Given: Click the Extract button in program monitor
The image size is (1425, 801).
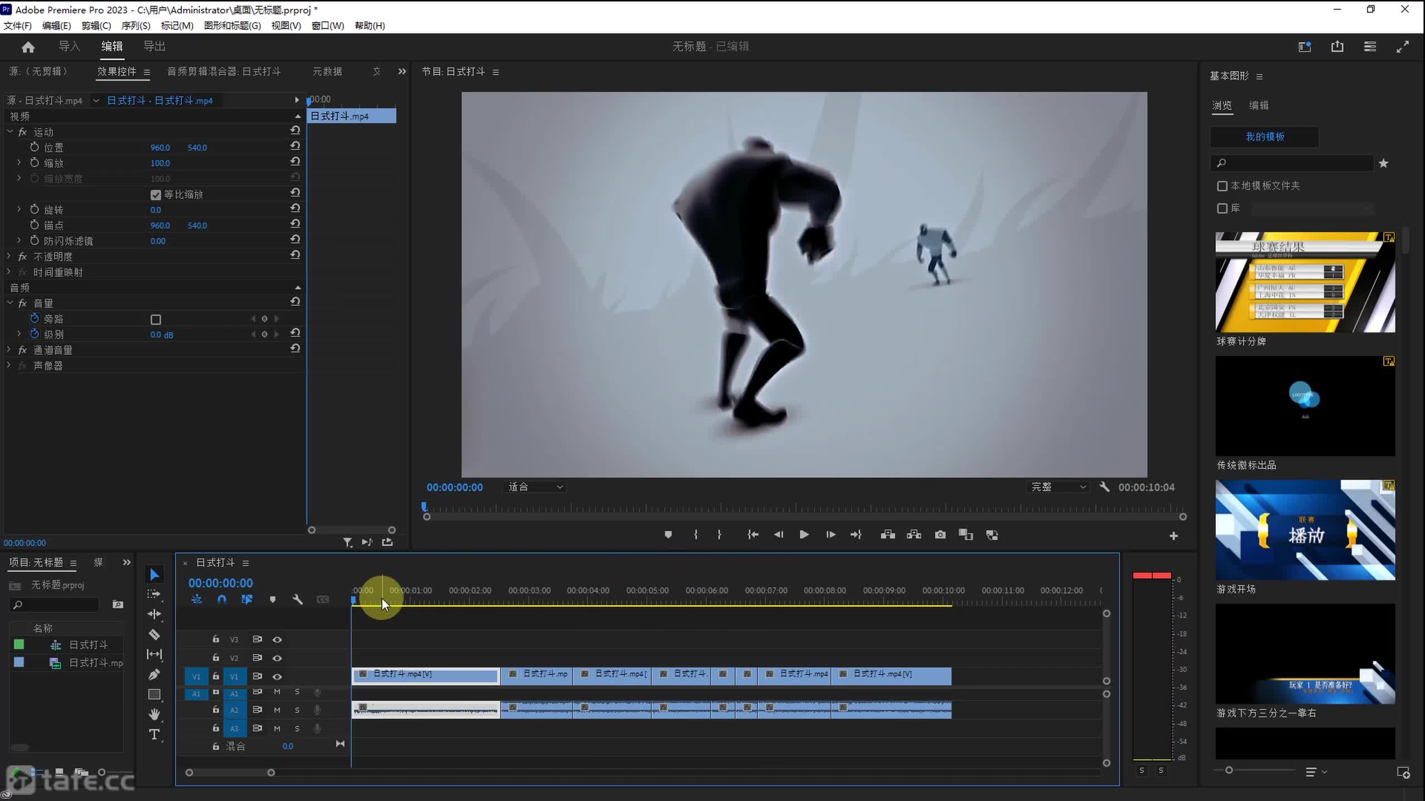Looking at the screenshot, I should [x=914, y=535].
